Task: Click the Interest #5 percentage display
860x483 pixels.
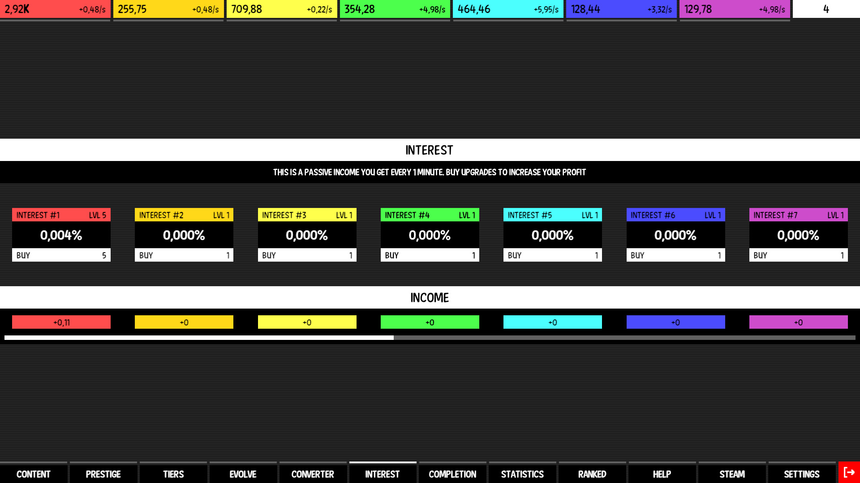Action: [553, 235]
